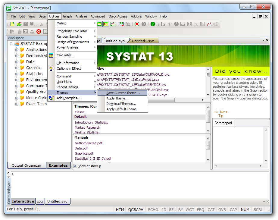Collapse the SYSTAT Examples tree root

(x=11, y=44)
